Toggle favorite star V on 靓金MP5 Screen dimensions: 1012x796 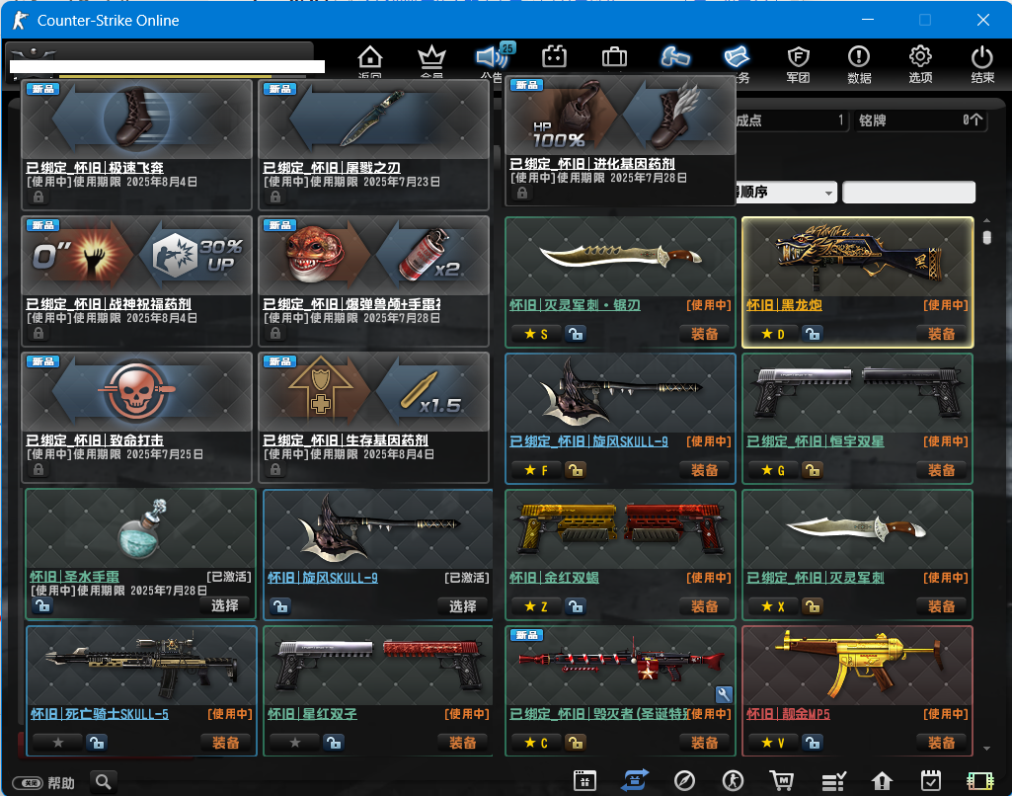click(x=773, y=743)
